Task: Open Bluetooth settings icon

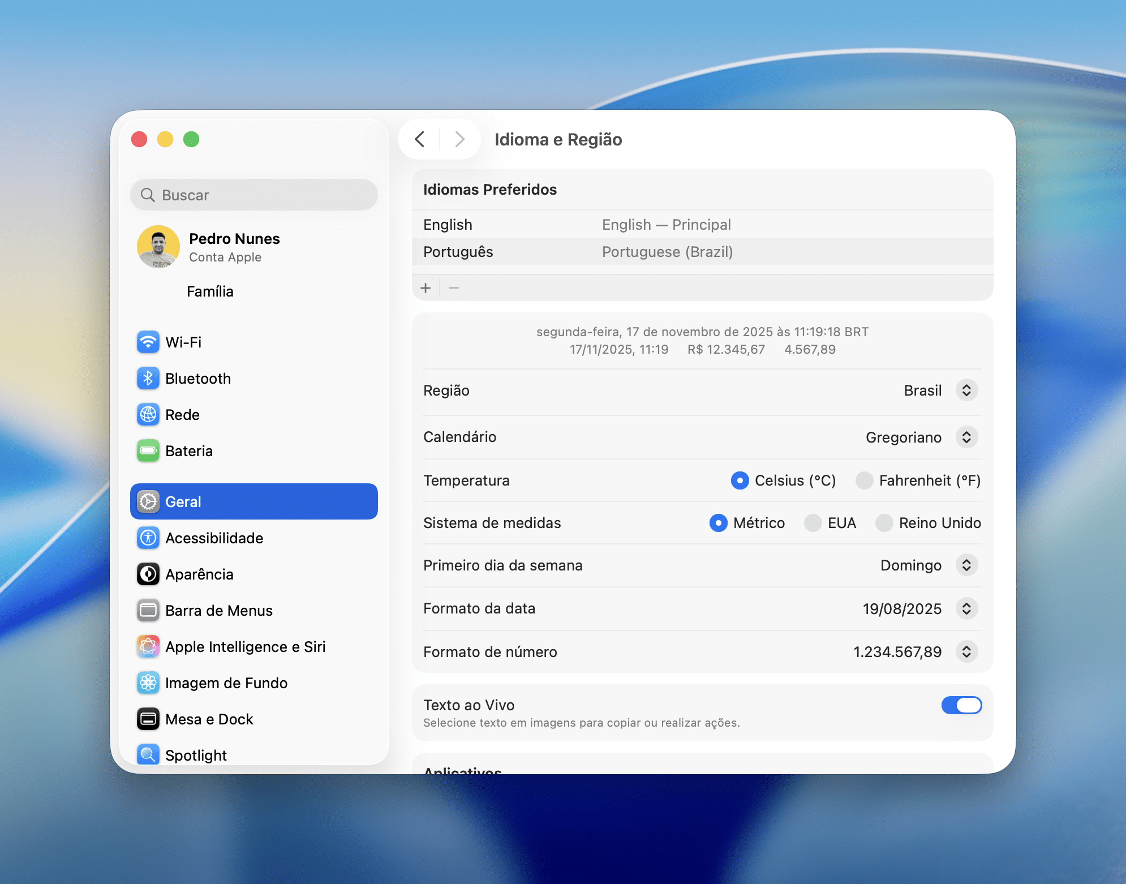Action: coord(148,378)
